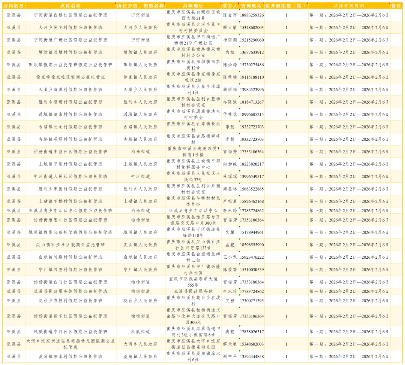Select the 具体地址 column header

[x=193, y=6]
